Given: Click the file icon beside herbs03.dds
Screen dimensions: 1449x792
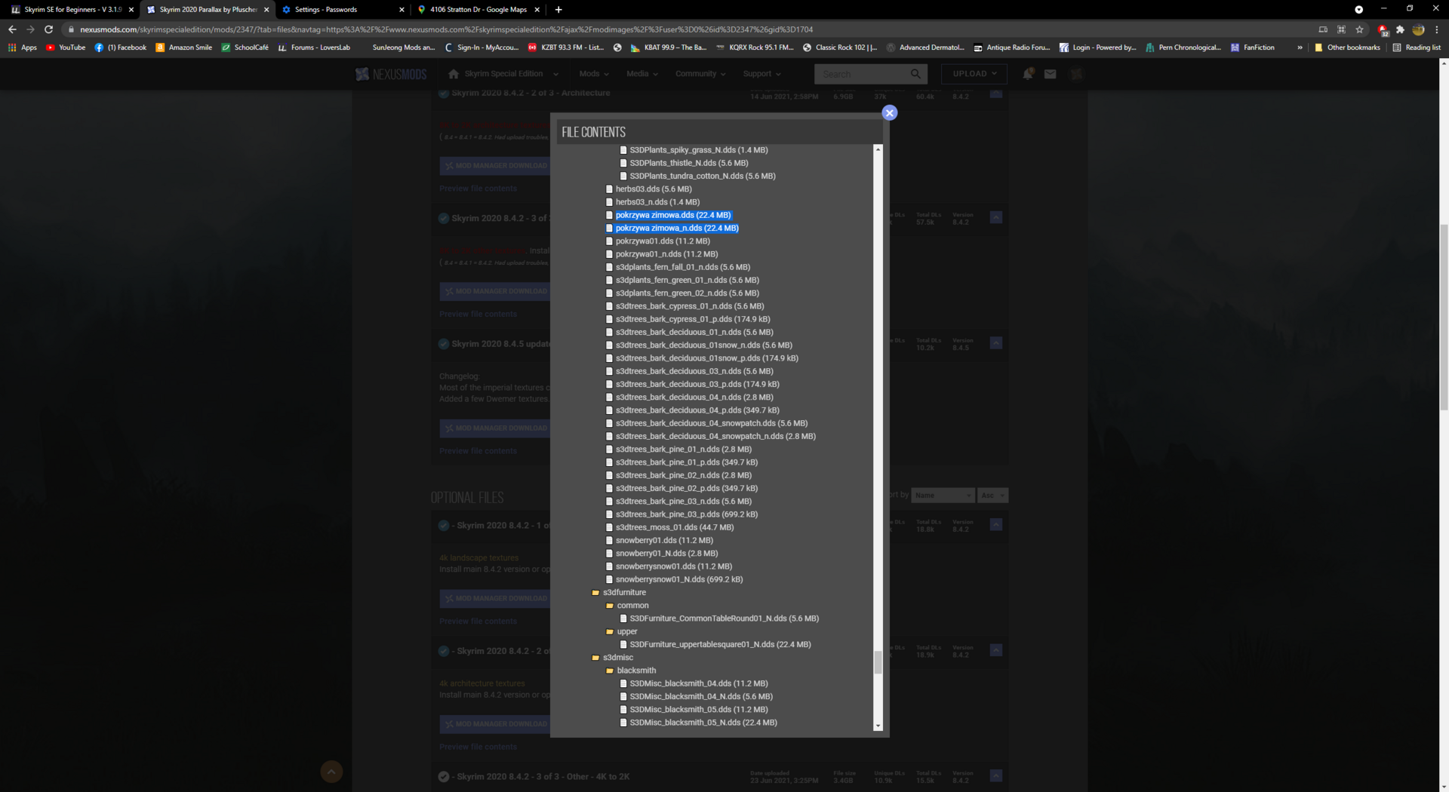Looking at the screenshot, I should (609, 189).
